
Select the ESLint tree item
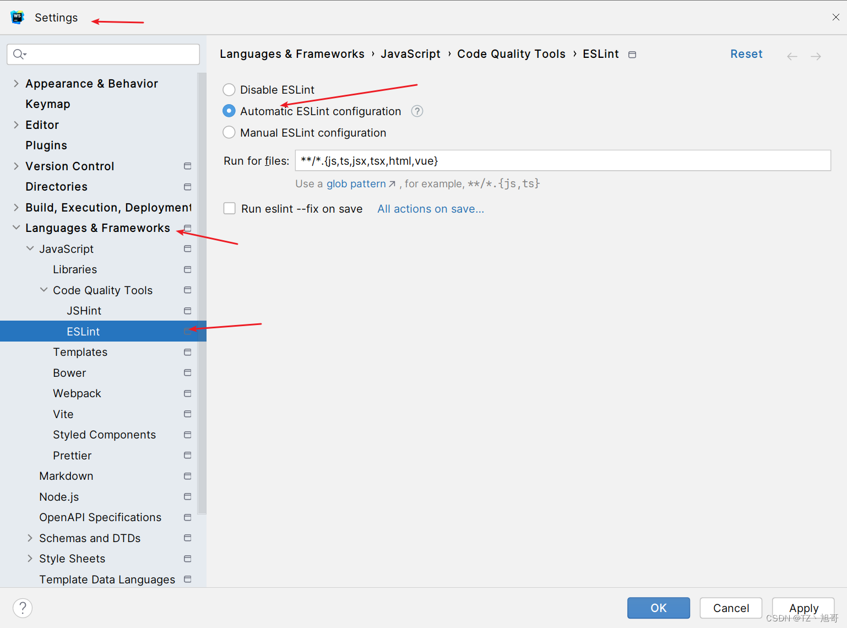click(x=103, y=331)
